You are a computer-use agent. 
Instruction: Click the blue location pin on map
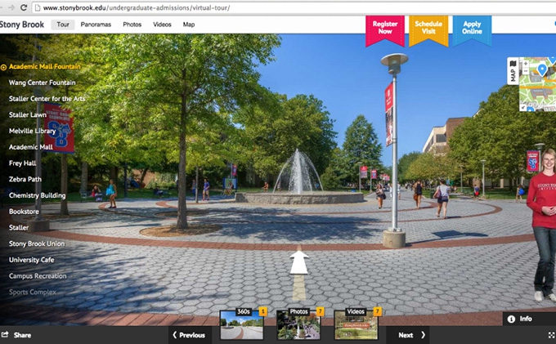tap(541, 70)
